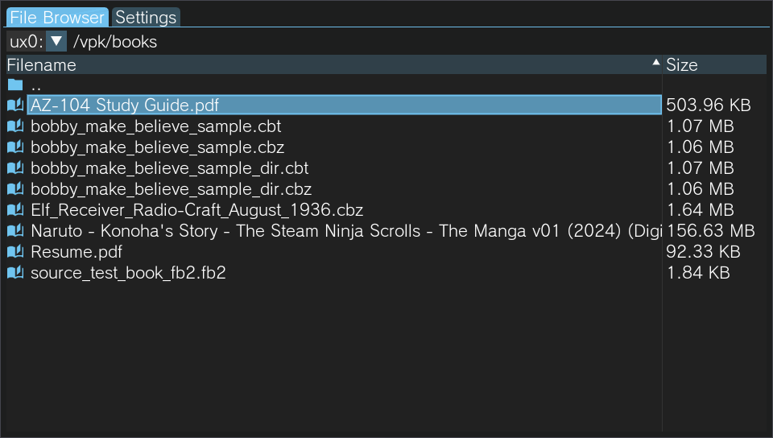Click the book icon beside source_test_book_fb2.fb2
773x438 pixels.
(15, 272)
